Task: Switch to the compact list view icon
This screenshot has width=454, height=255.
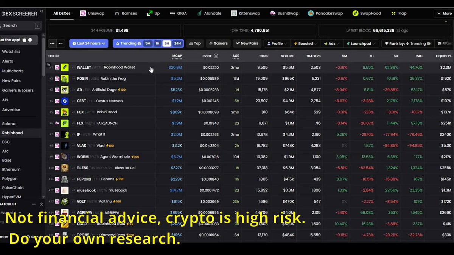Action: (53, 43)
